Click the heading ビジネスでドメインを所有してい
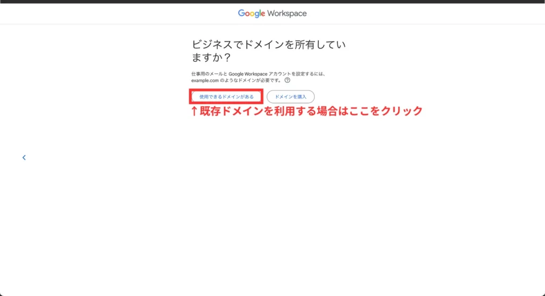 point(269,45)
